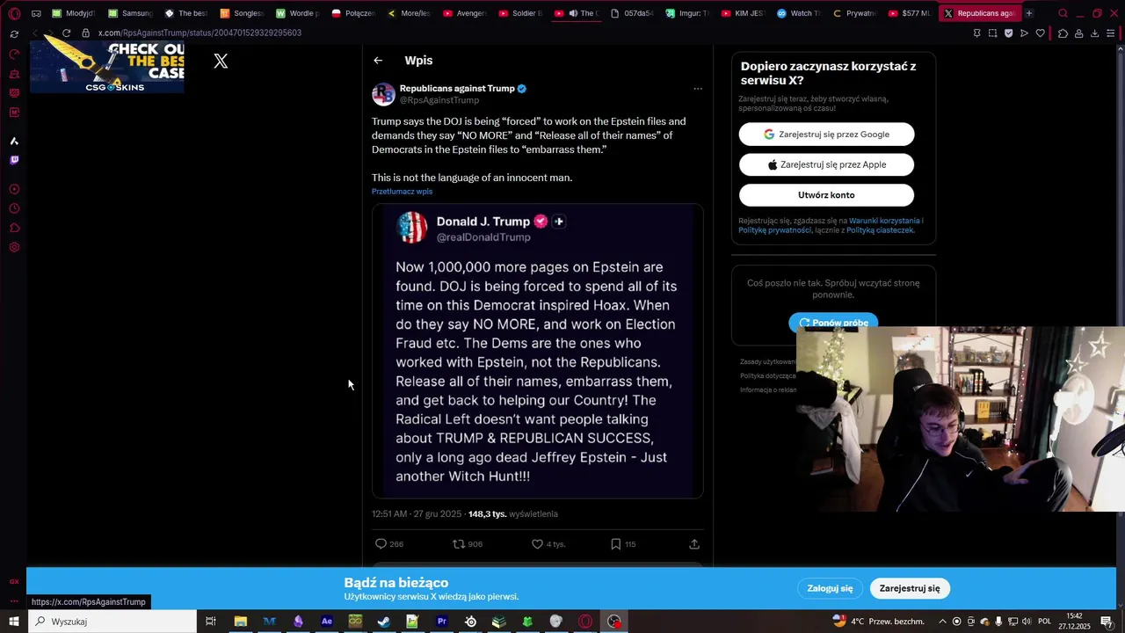Click the Wyszukaj taskbar search box

point(112,622)
